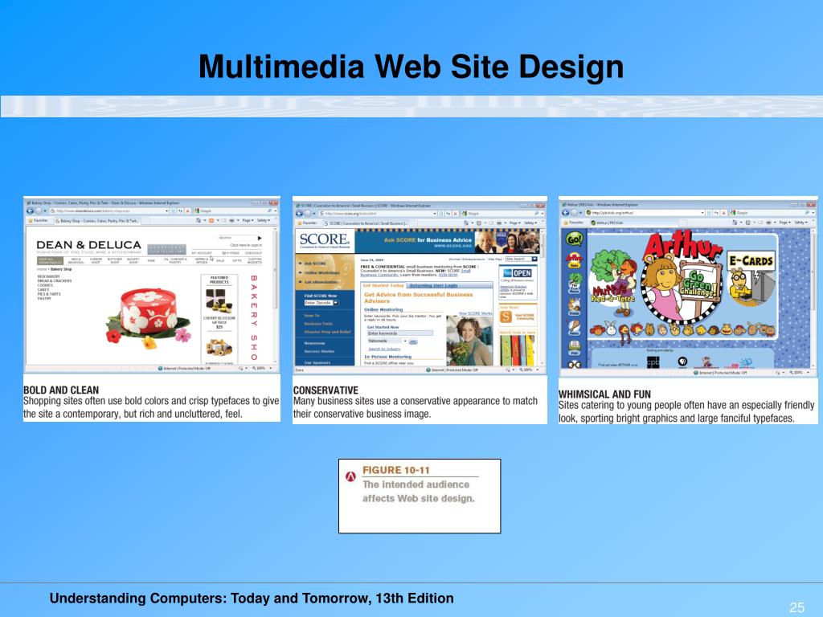Open Safety menu dropdown in Arthur browser
This screenshot has height=617, width=823.
[x=801, y=223]
